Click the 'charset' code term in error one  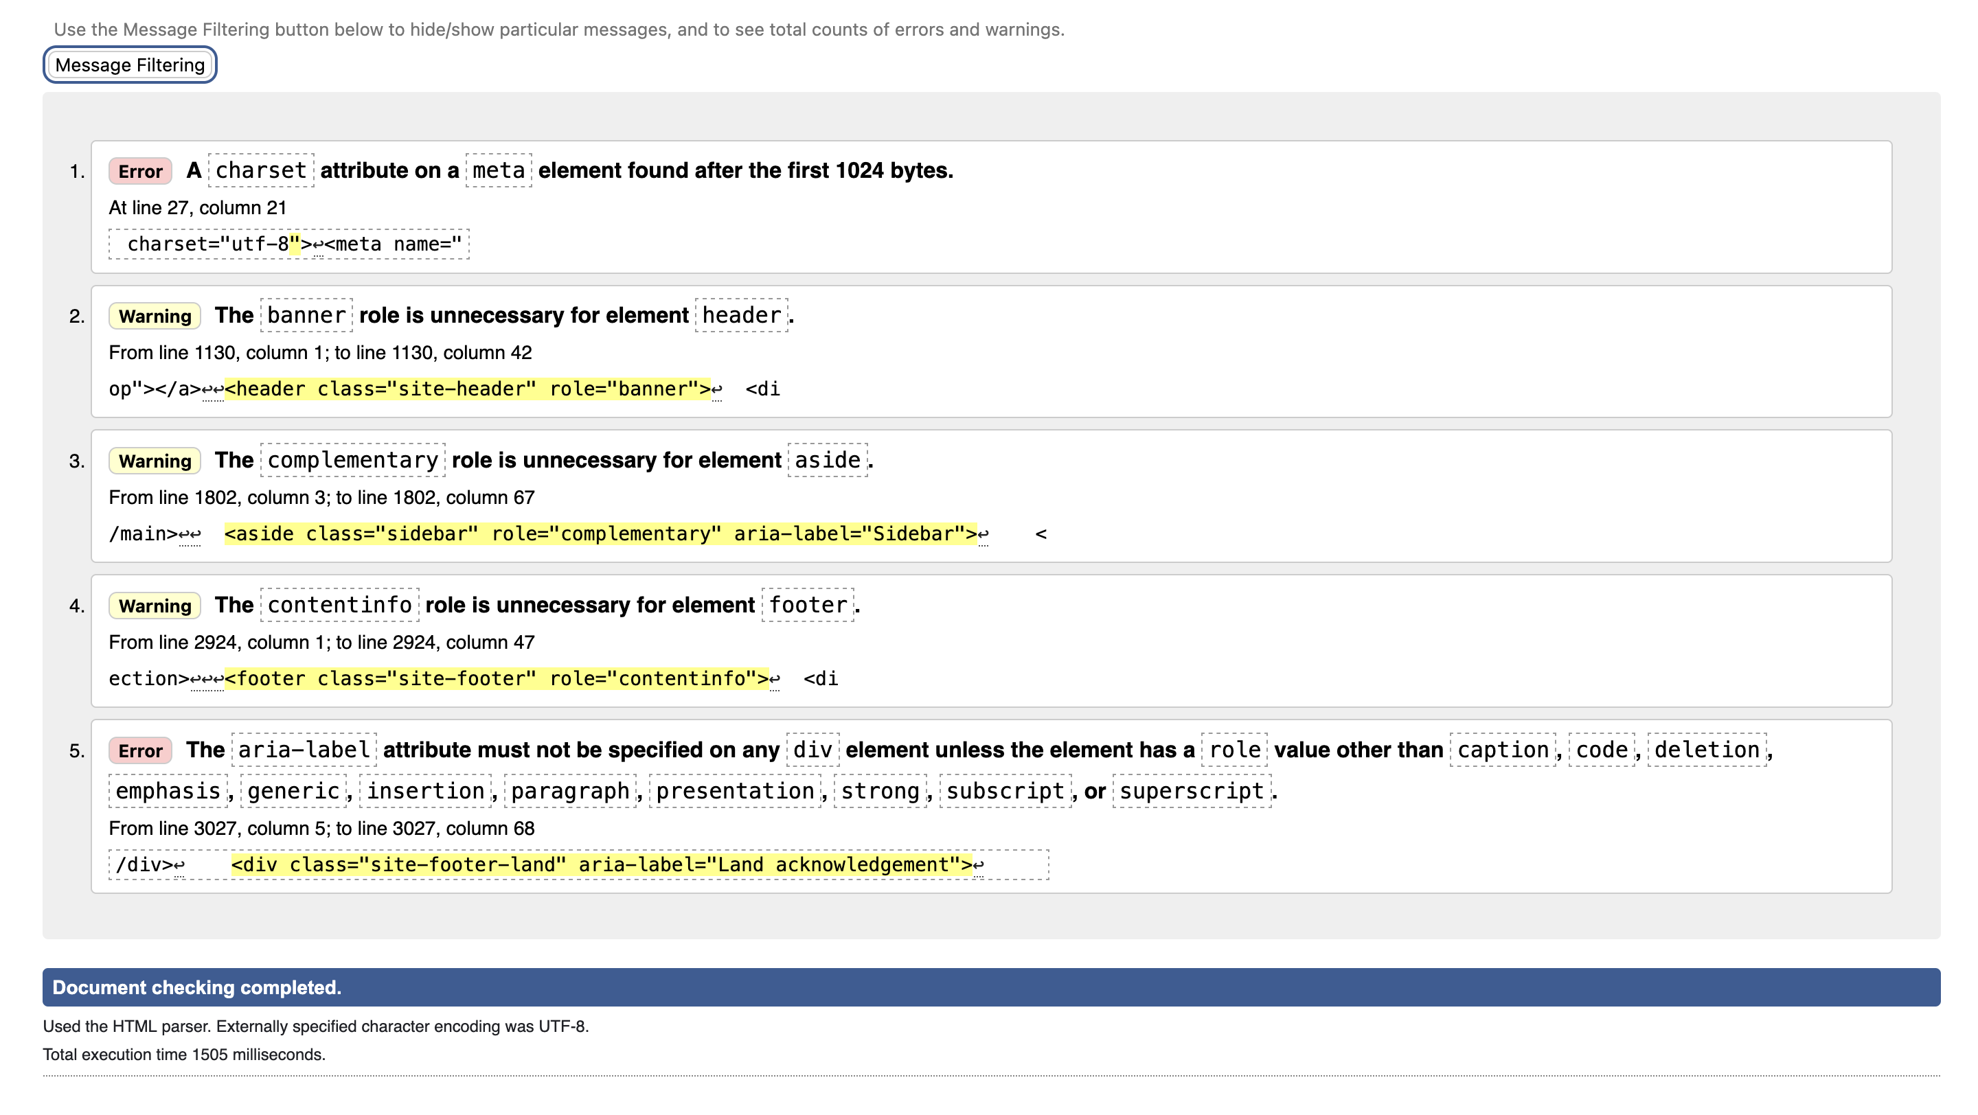click(x=261, y=170)
